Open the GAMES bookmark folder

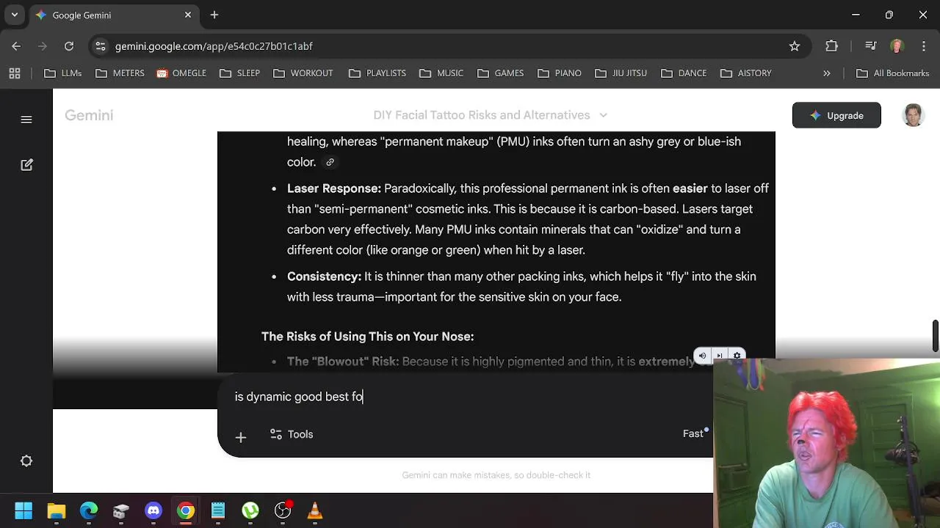point(501,73)
